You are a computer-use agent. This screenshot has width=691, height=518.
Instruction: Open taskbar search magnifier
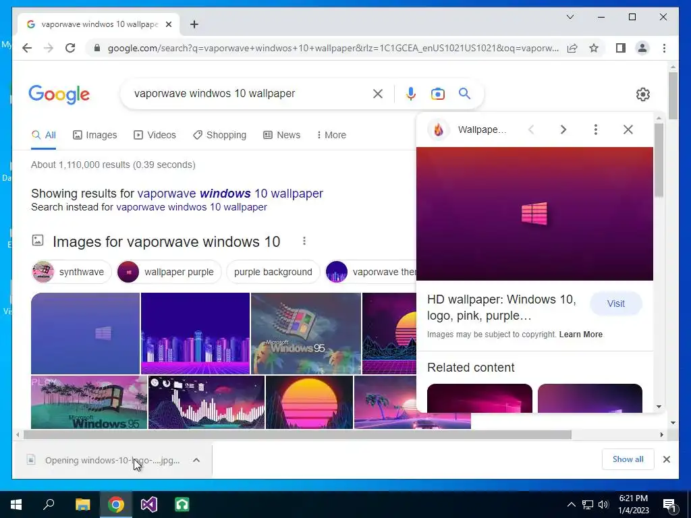coord(49,505)
